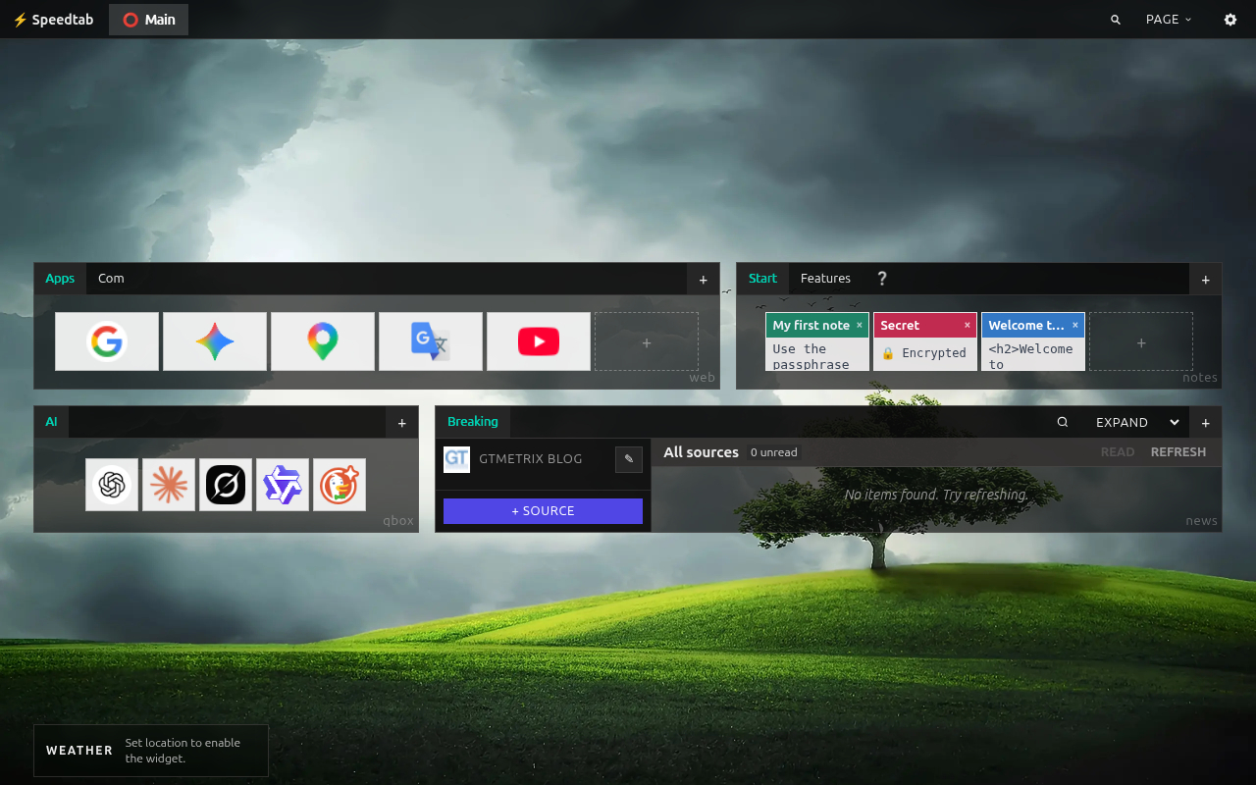Screen dimensions: 1256x785
Task: Open the Gemini shortcut tile
Action: tap(215, 341)
